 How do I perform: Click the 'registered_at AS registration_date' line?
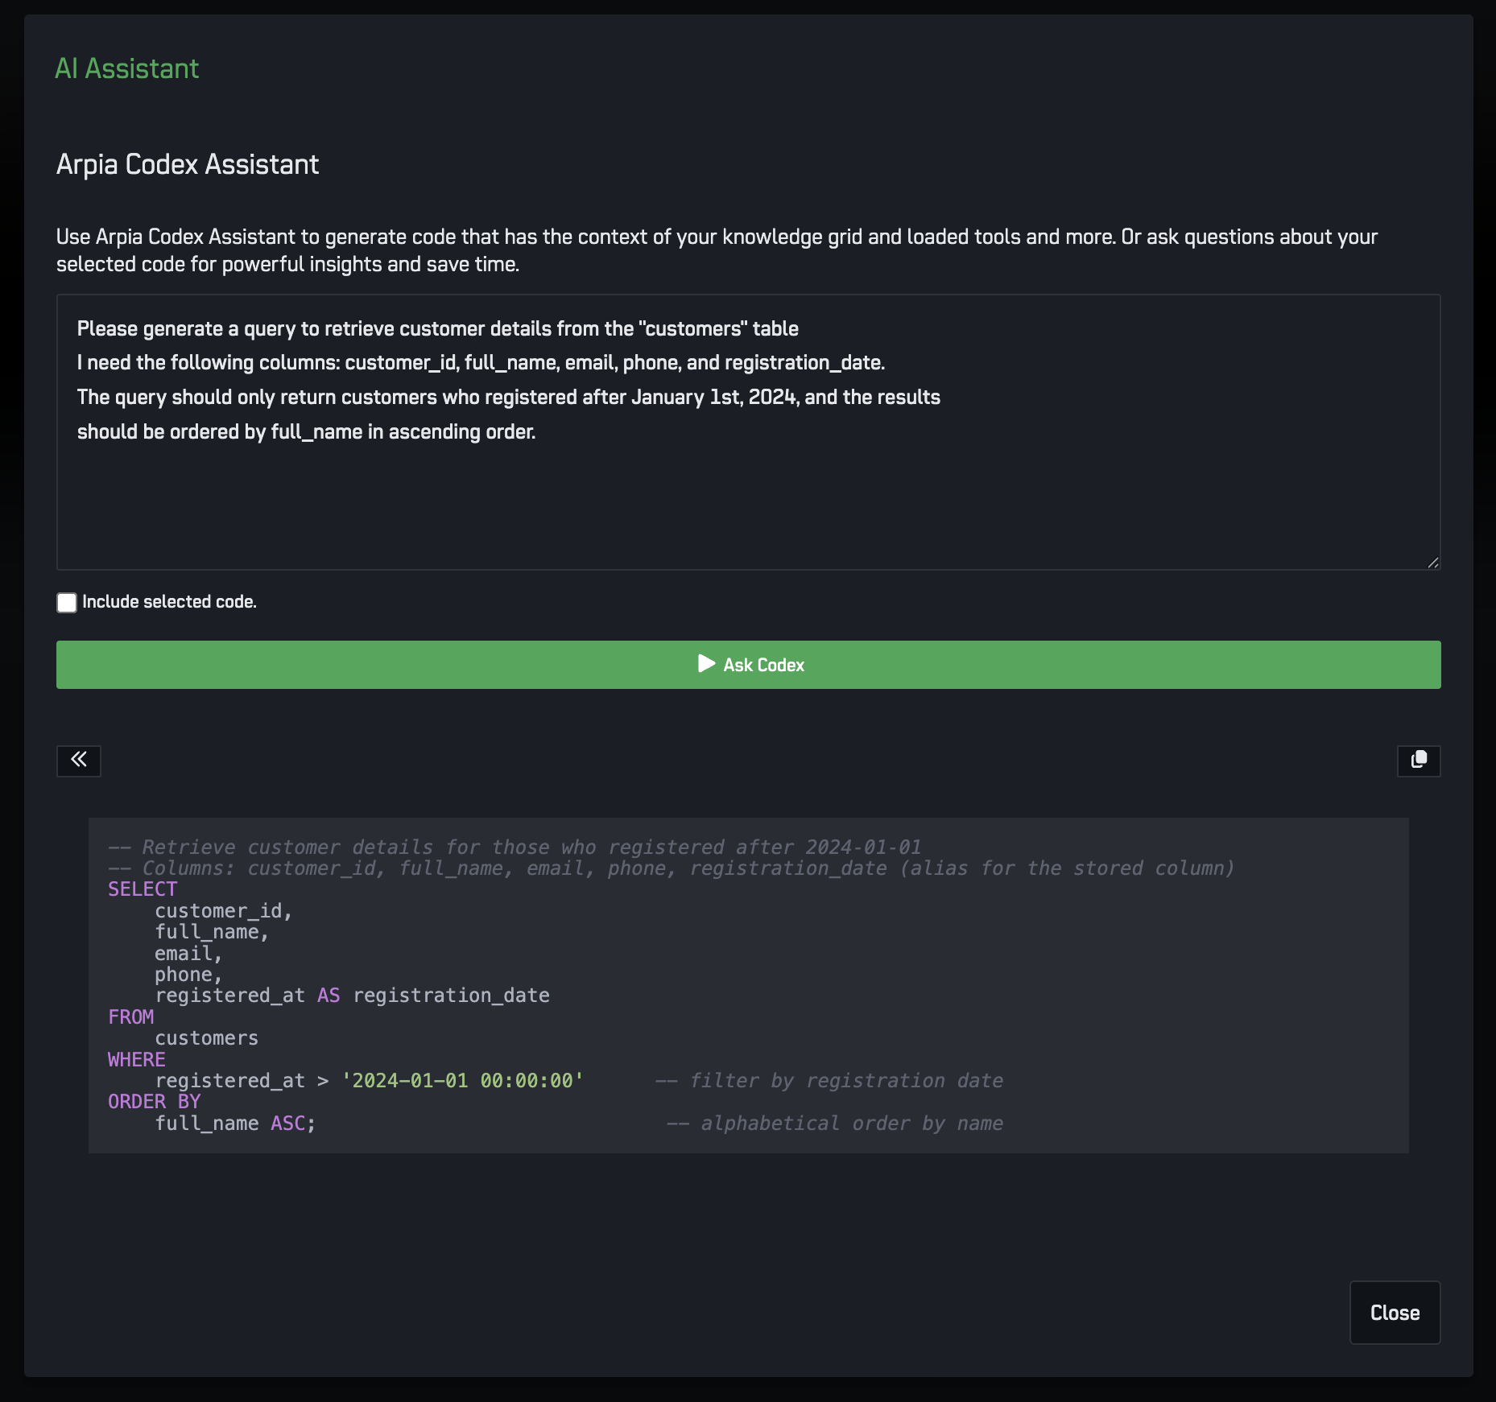point(352,996)
